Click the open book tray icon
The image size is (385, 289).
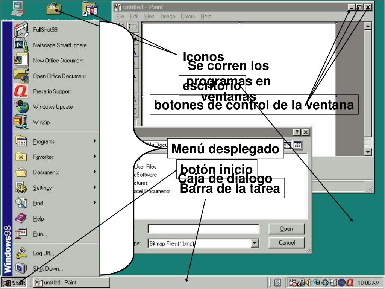coord(333,283)
